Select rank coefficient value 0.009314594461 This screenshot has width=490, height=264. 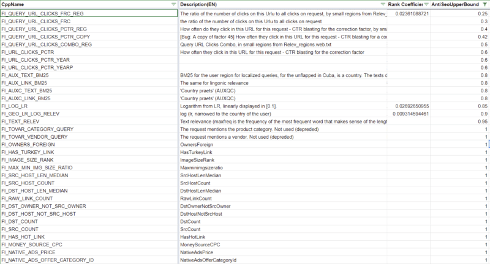click(x=409, y=114)
